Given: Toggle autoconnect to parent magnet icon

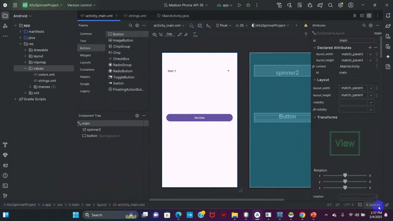Looking at the screenshot, I should click(161, 34).
